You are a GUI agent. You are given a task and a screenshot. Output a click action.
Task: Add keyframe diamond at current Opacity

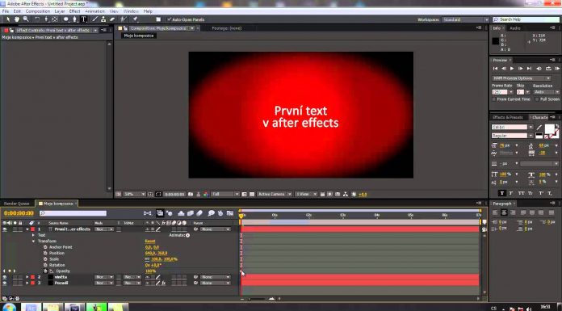[10, 271]
